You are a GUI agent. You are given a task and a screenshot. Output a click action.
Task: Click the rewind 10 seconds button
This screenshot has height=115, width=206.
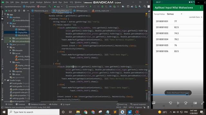click(x=170, y=103)
